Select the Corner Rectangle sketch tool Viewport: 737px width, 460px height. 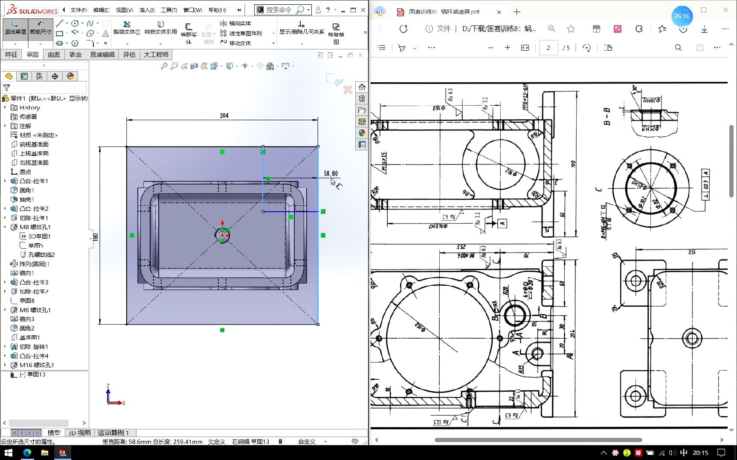(60, 33)
